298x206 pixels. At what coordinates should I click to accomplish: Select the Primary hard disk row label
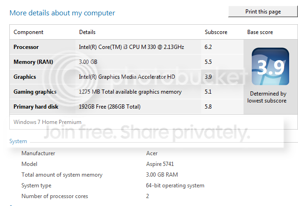(x=36, y=107)
